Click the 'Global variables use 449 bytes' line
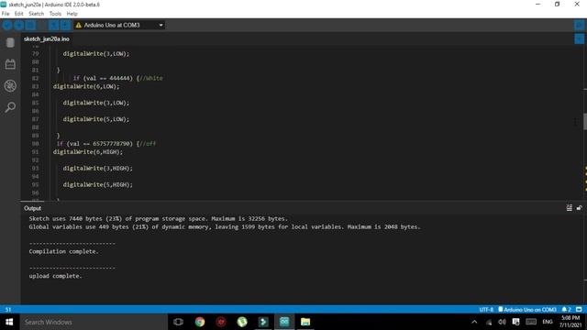The width and height of the screenshot is (587, 330). pyautogui.click(x=225, y=226)
